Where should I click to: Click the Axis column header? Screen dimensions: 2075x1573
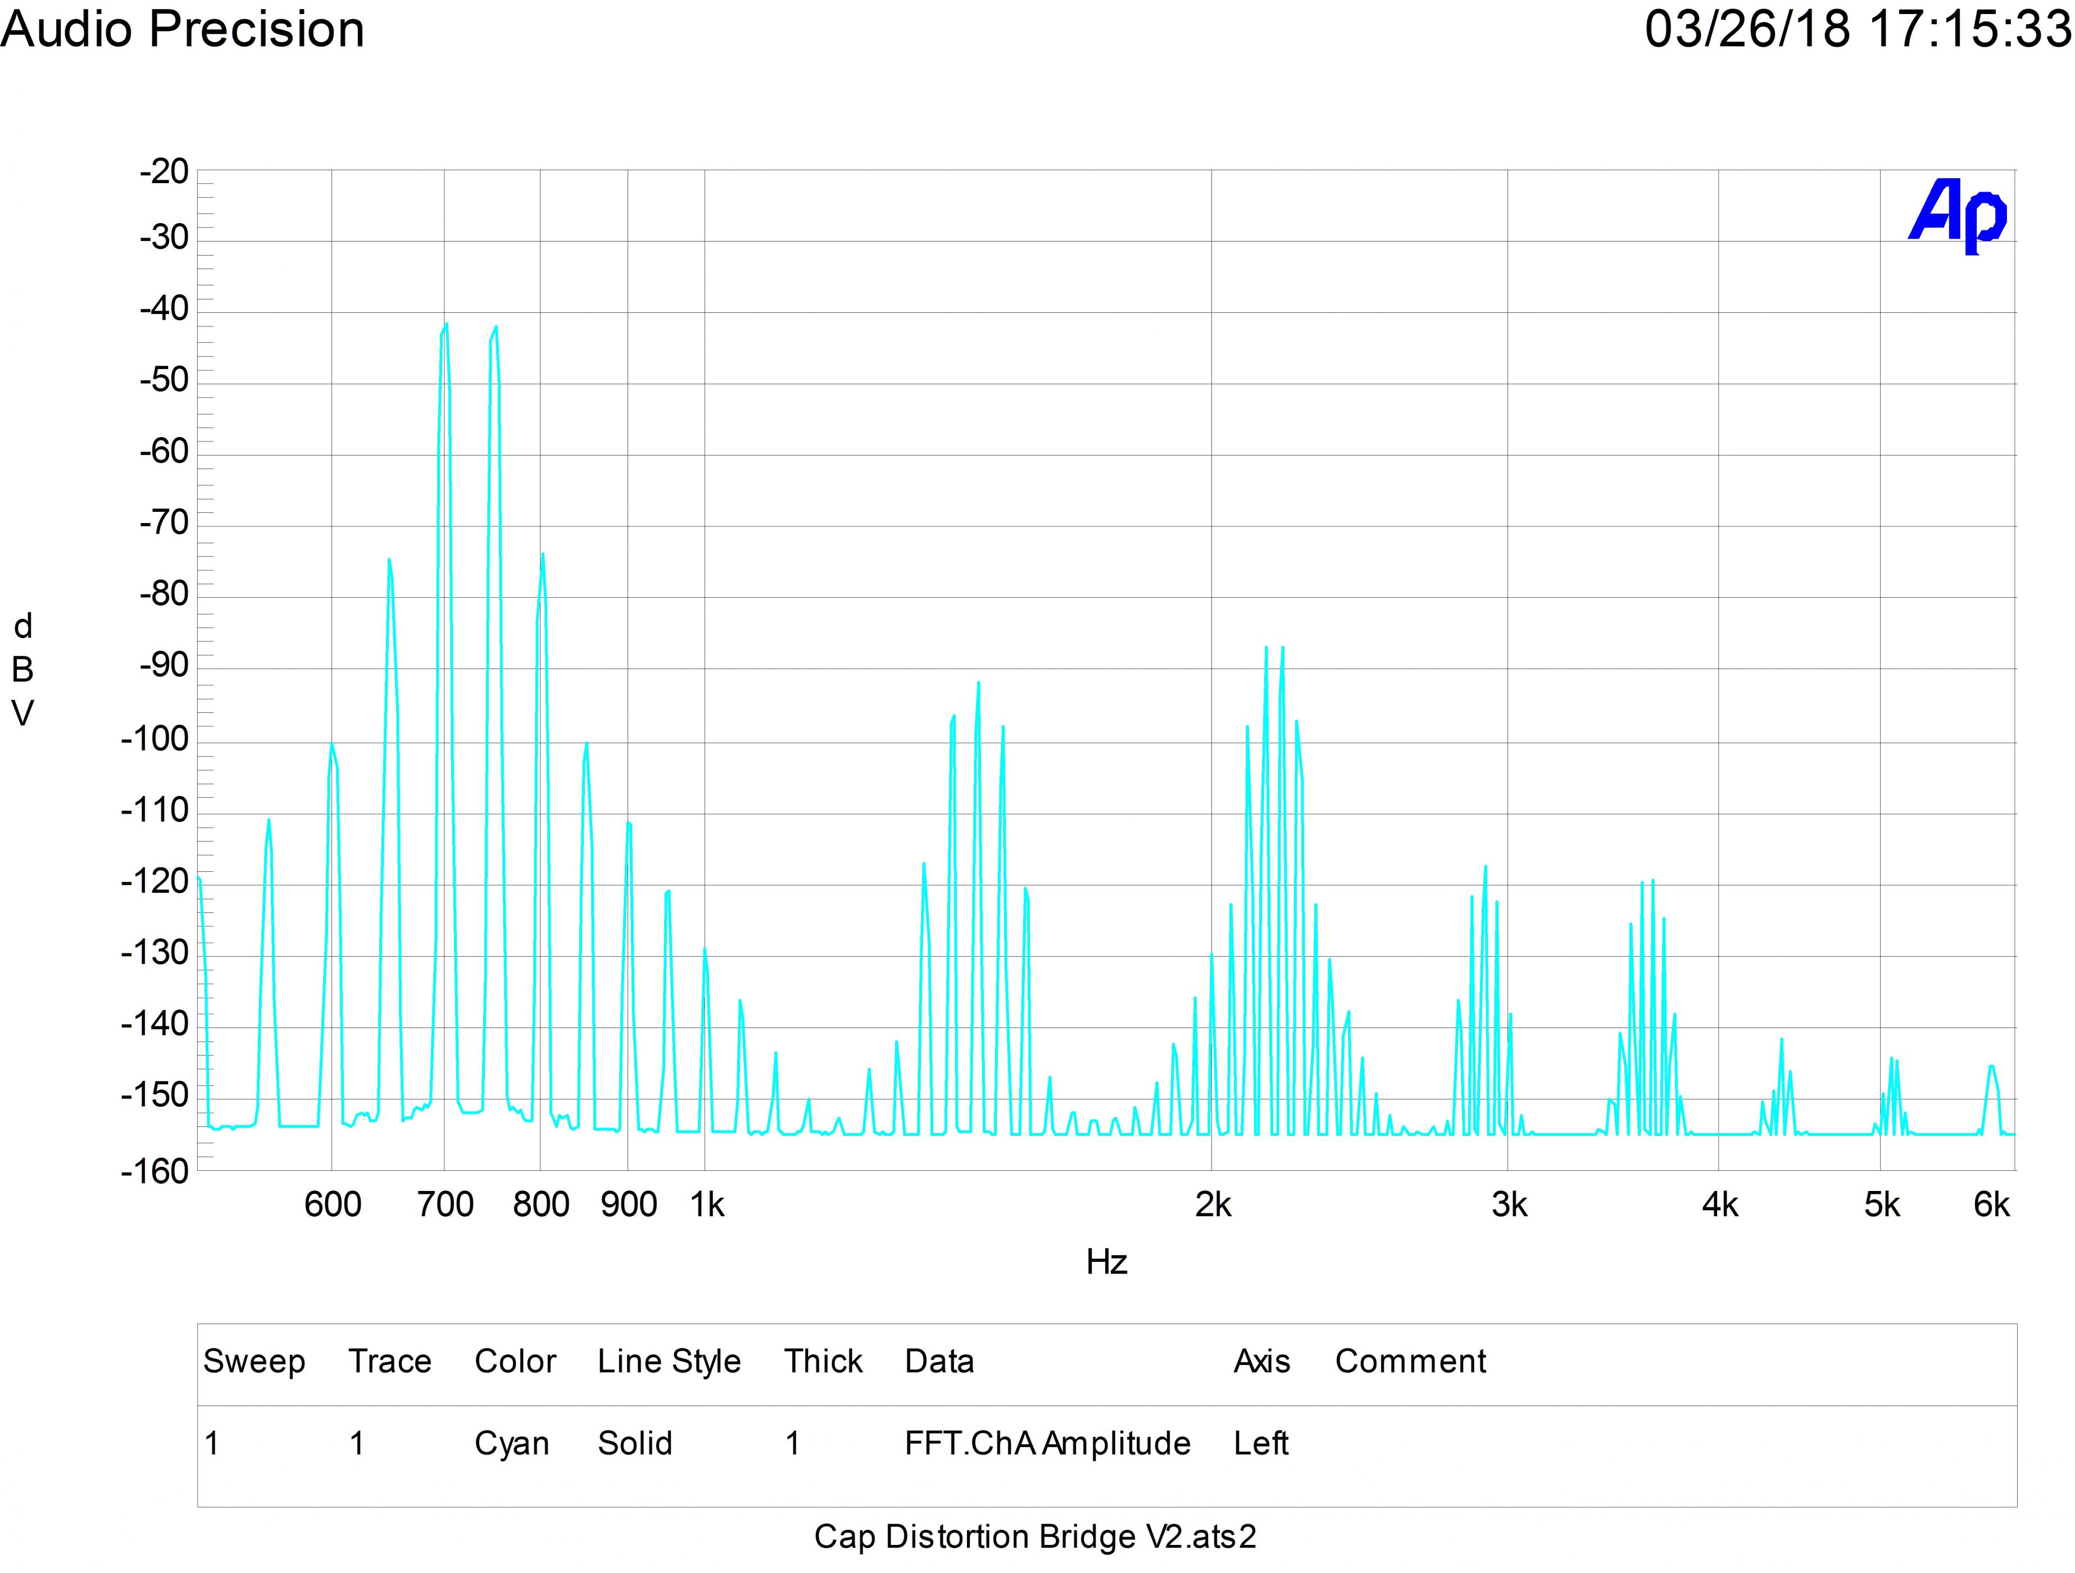click(1262, 1361)
